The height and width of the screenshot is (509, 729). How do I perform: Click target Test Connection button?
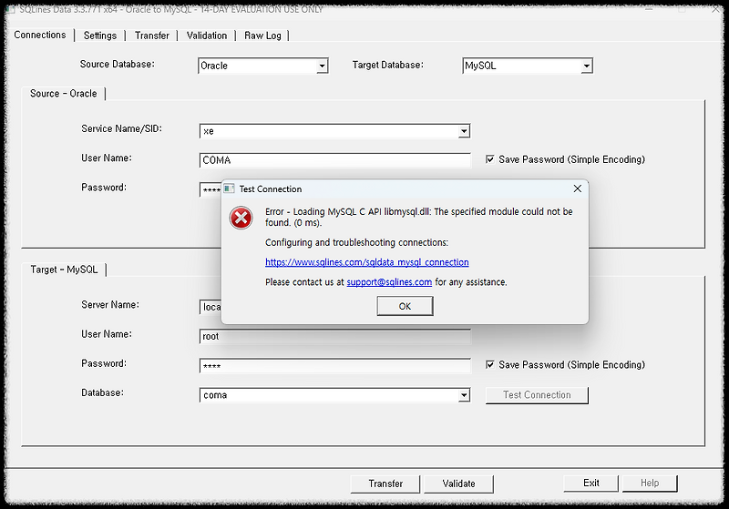pyautogui.click(x=537, y=395)
